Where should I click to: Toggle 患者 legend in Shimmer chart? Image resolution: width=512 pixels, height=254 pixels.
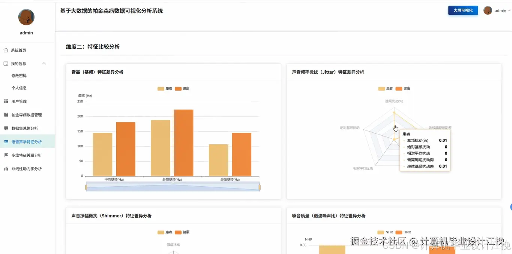coord(165,232)
